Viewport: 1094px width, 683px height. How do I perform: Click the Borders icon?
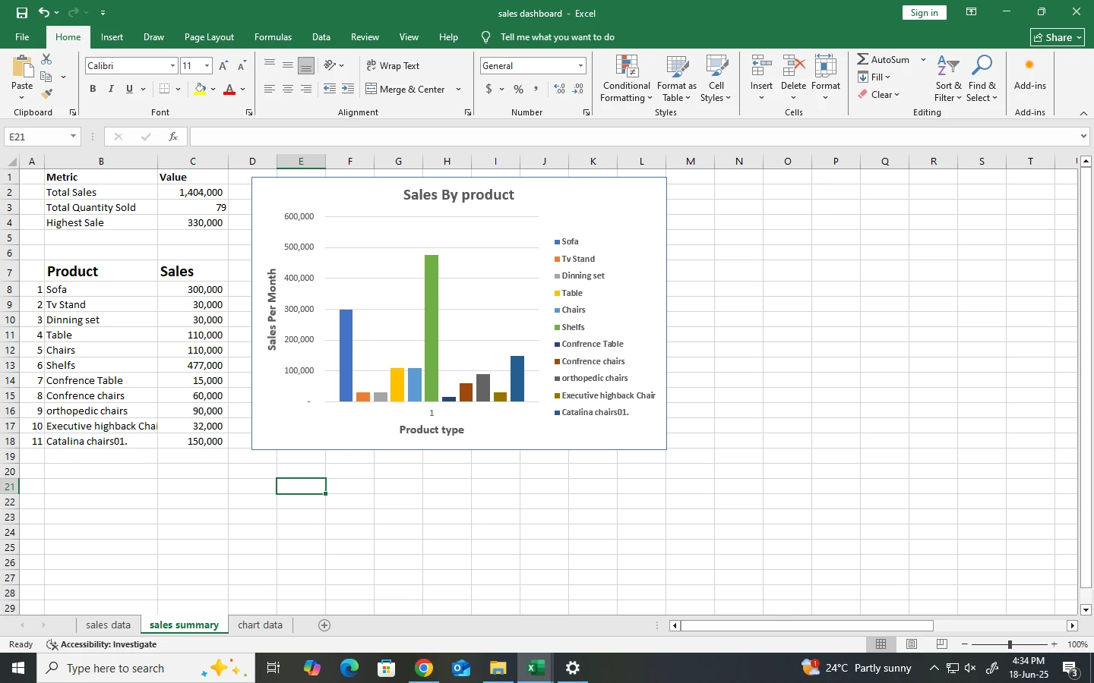[165, 89]
